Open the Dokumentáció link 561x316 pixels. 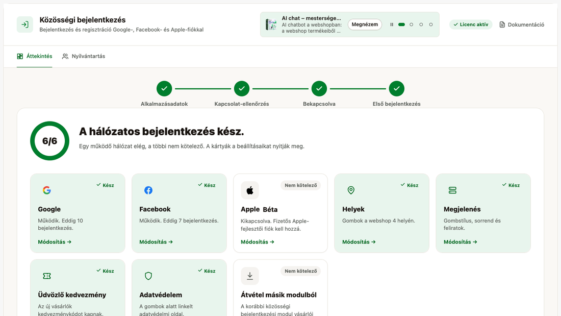(x=522, y=25)
